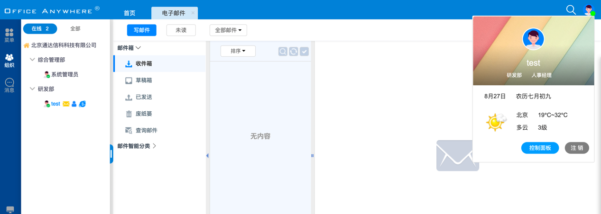Open the 已发送 folder
This screenshot has width=601, height=214.
click(160, 97)
